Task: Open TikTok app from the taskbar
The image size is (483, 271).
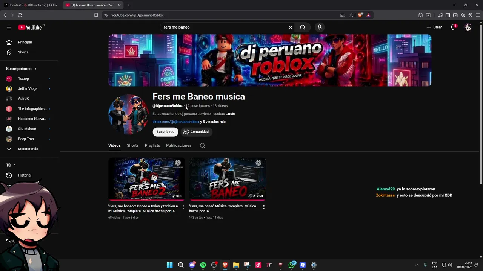Action: (x=258, y=265)
